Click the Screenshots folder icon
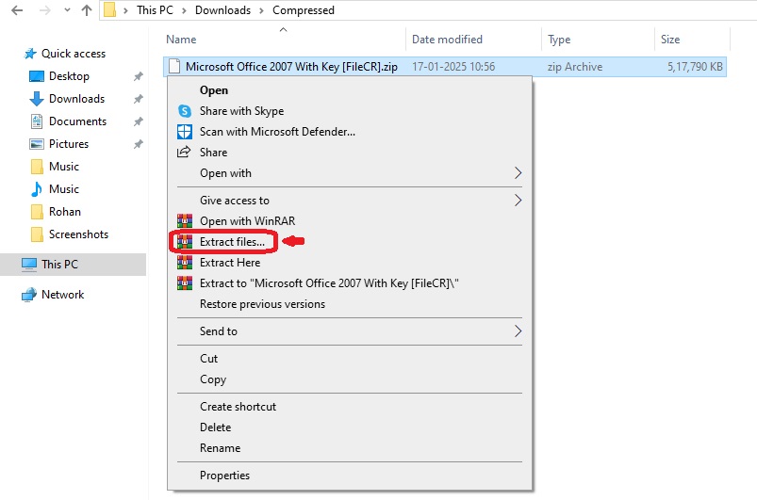The height and width of the screenshot is (500, 757). coord(37,234)
